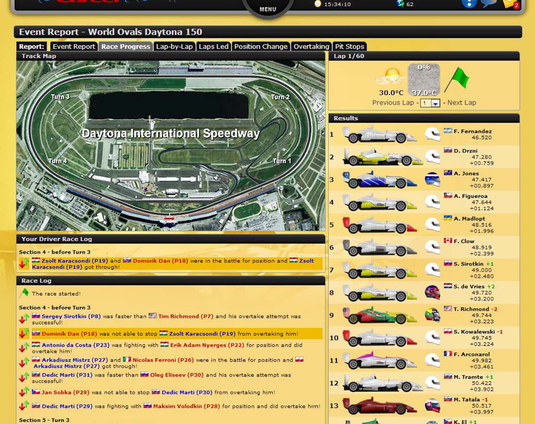The image size is (535, 424).
Task: Open Sergey Sirotkin (P8) driver link
Action: click(71, 316)
